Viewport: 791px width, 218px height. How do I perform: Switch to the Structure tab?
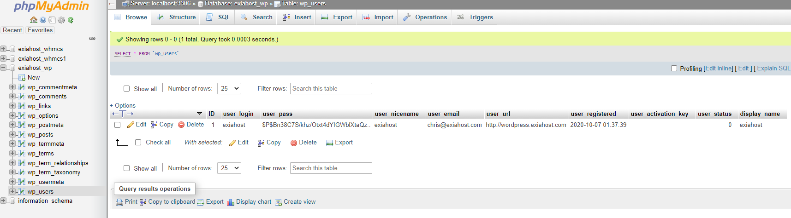[x=177, y=17]
